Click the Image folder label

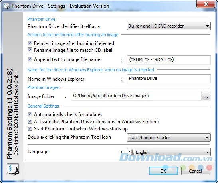41,96
